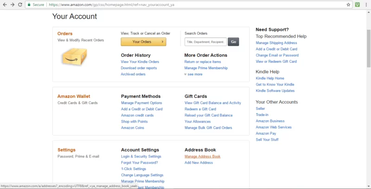Open the Orders section heading
This screenshot has width=371, height=189.
click(x=65, y=34)
